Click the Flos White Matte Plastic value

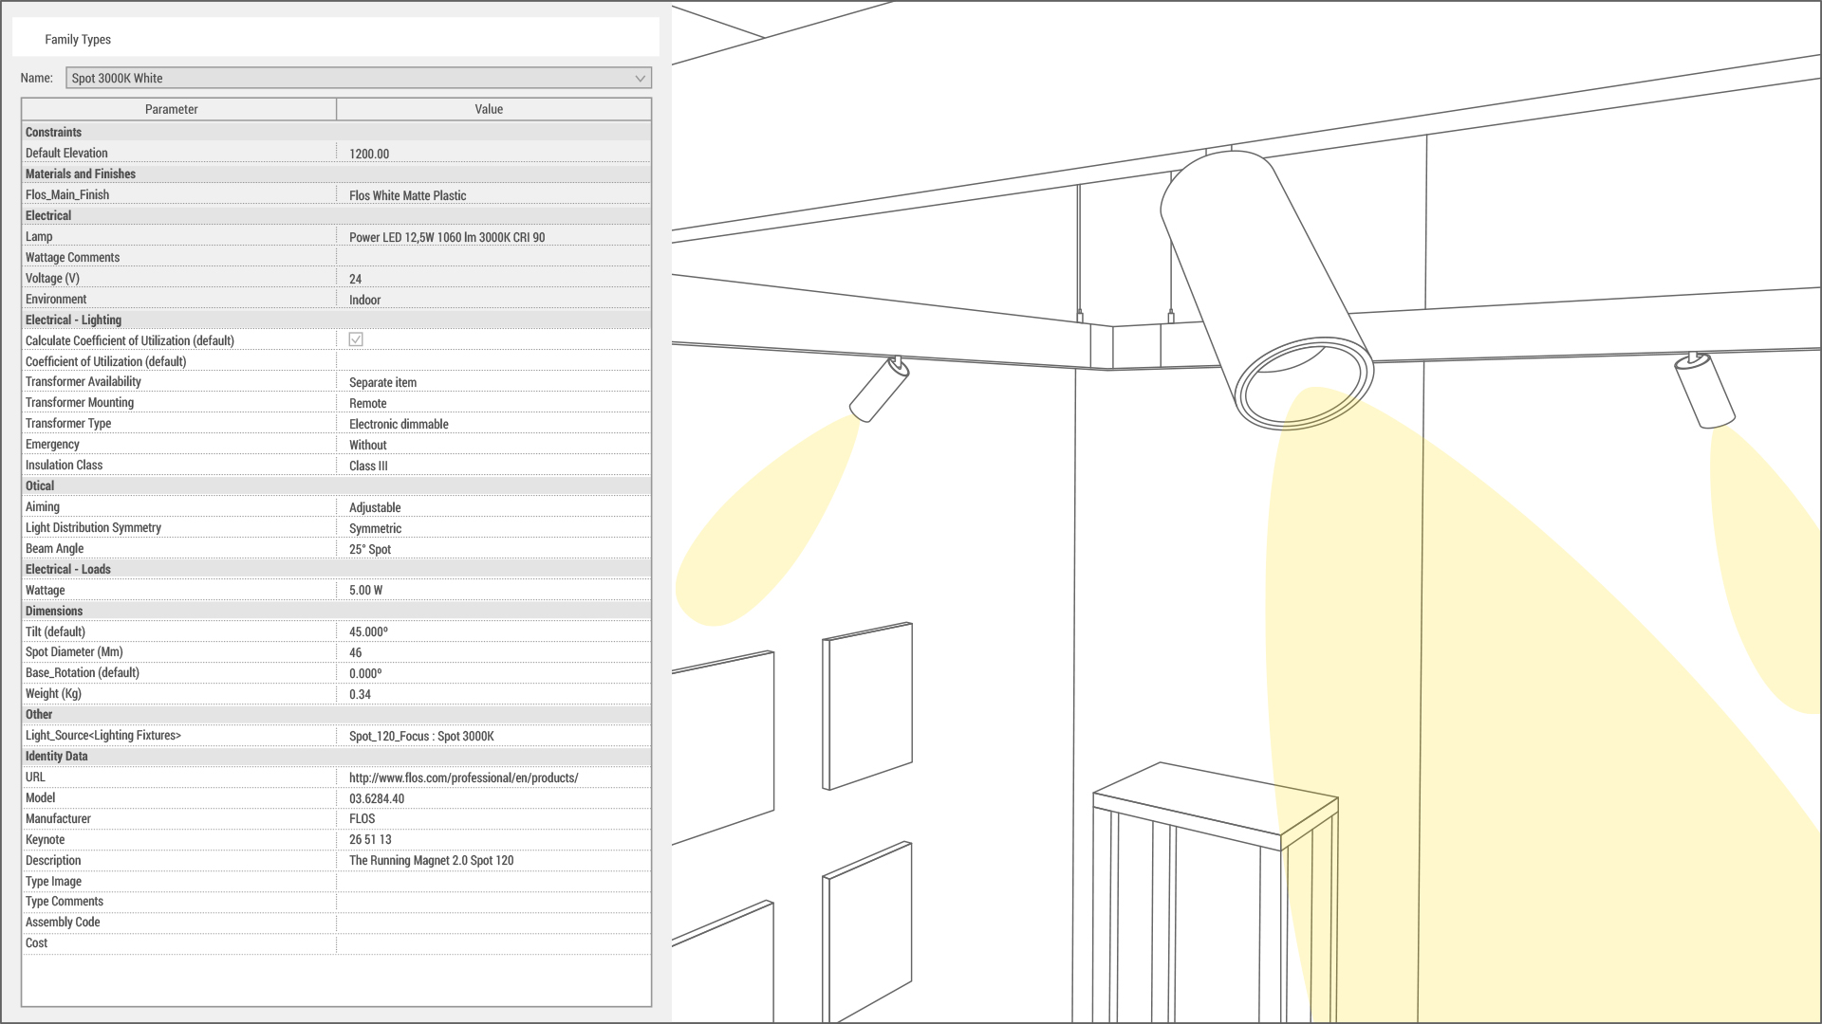[x=408, y=195]
